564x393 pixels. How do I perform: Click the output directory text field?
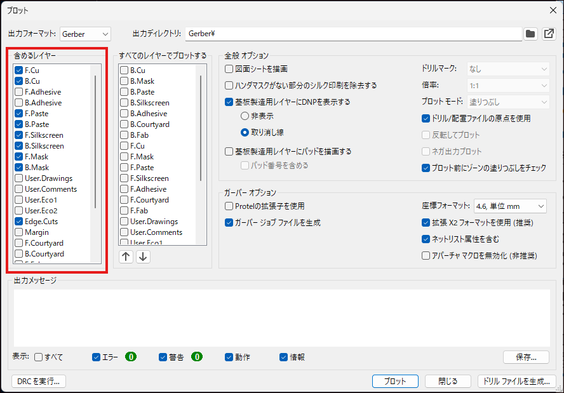tap(352, 34)
